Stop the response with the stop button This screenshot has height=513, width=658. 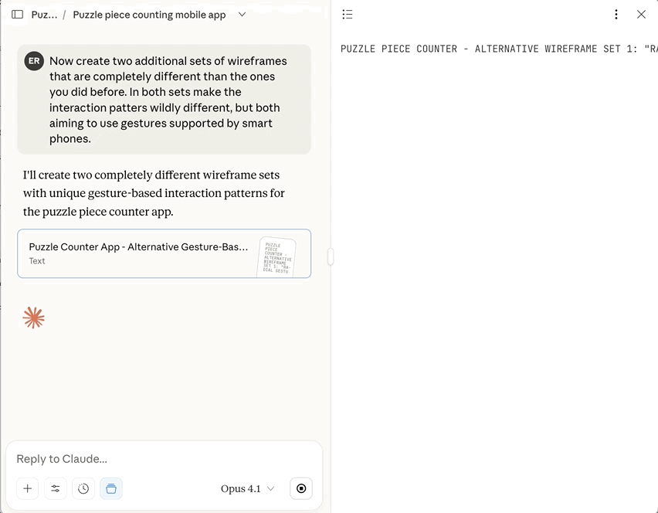pos(301,488)
